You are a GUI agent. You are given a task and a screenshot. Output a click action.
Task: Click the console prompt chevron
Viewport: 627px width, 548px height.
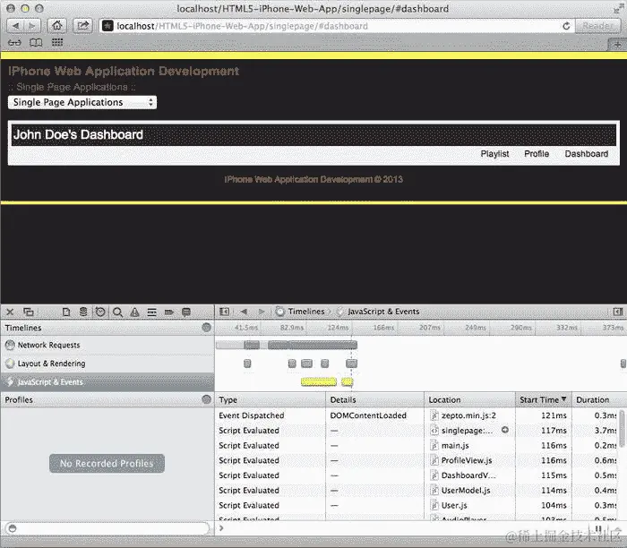pyautogui.click(x=221, y=528)
